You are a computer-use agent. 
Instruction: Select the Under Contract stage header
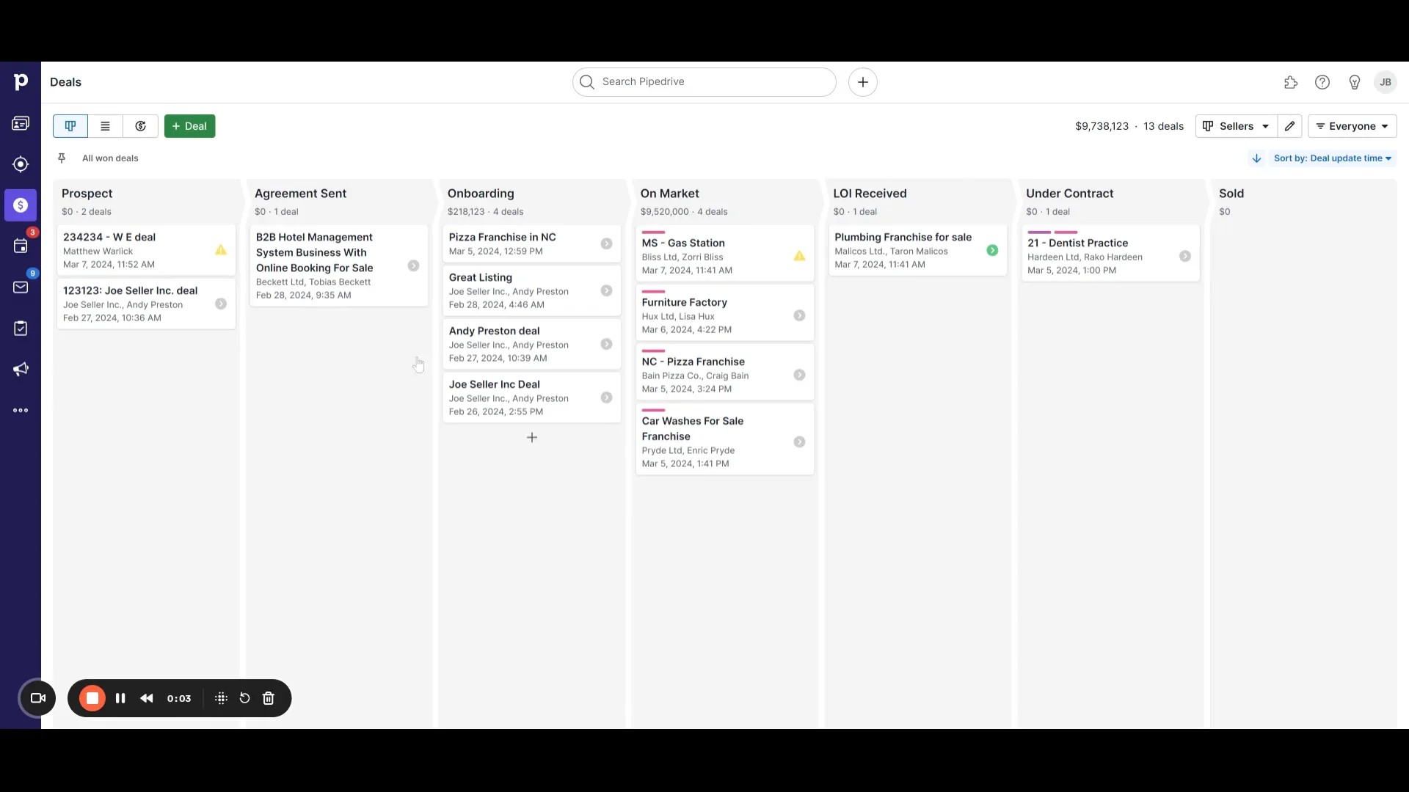(1069, 194)
